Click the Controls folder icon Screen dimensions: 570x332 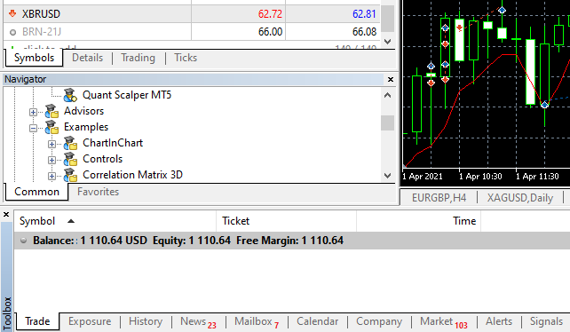(70, 159)
